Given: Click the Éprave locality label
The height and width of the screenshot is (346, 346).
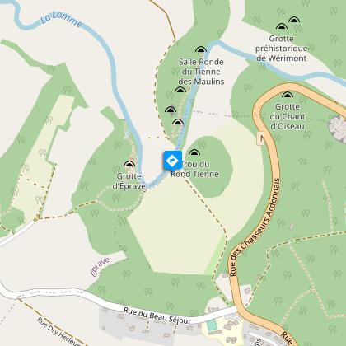Looking at the screenshot, I should click(100, 266).
